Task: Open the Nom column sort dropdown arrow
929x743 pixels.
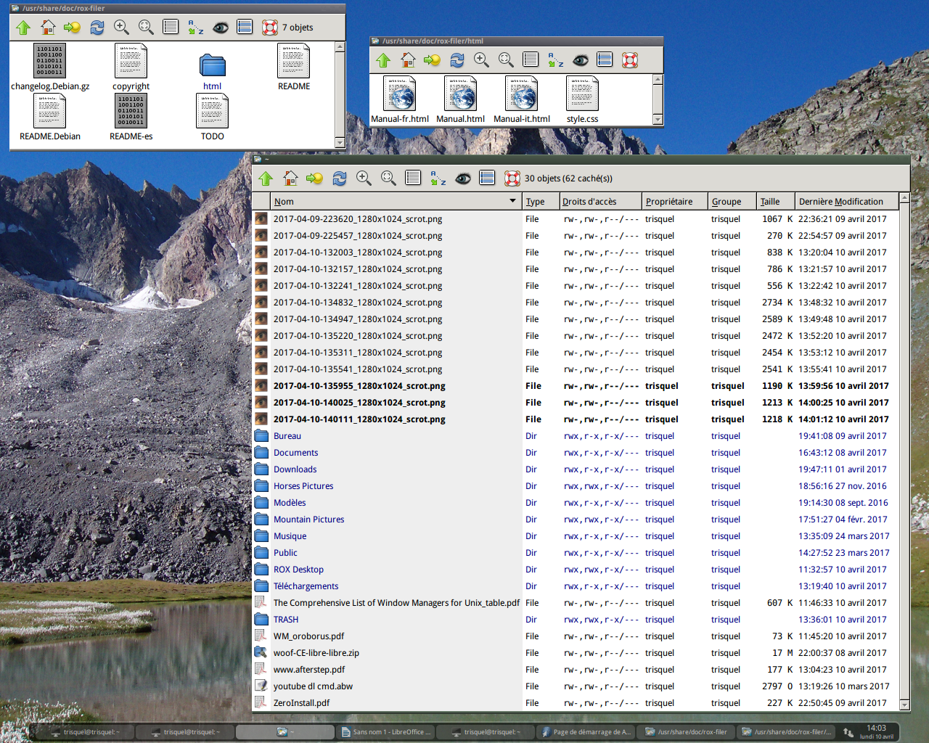Action: tap(513, 201)
